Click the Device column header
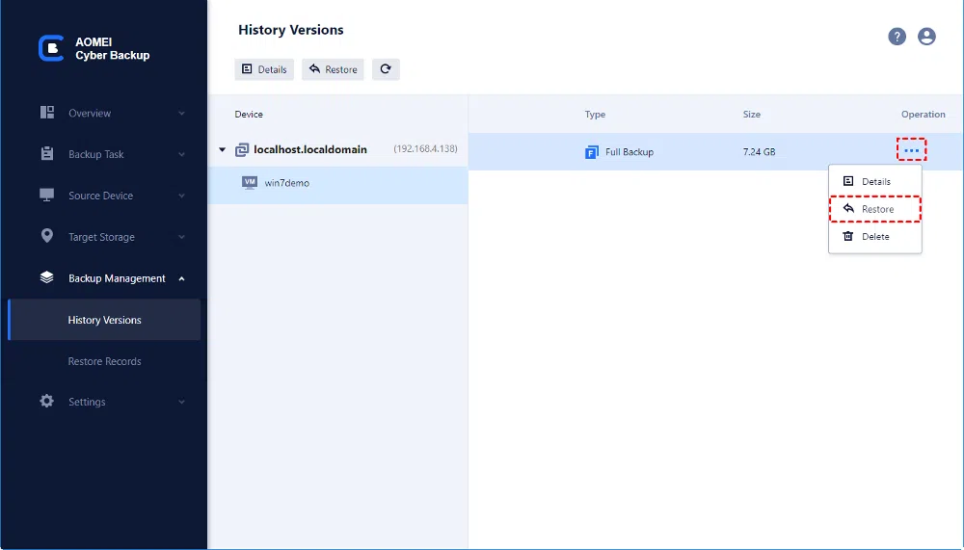The height and width of the screenshot is (550, 964). click(249, 115)
